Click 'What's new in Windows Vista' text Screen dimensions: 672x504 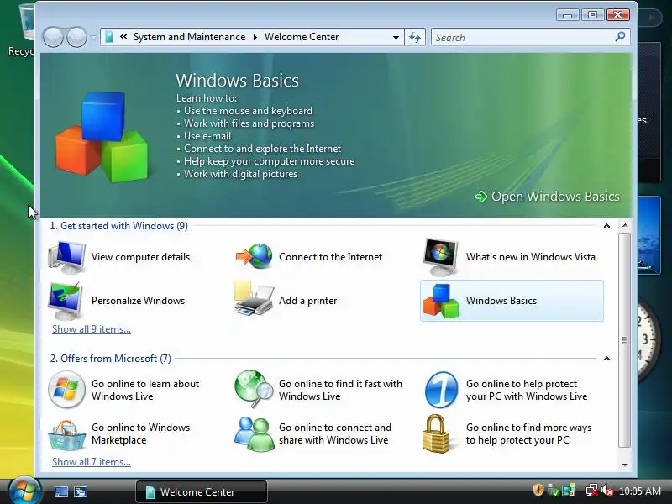coord(531,257)
